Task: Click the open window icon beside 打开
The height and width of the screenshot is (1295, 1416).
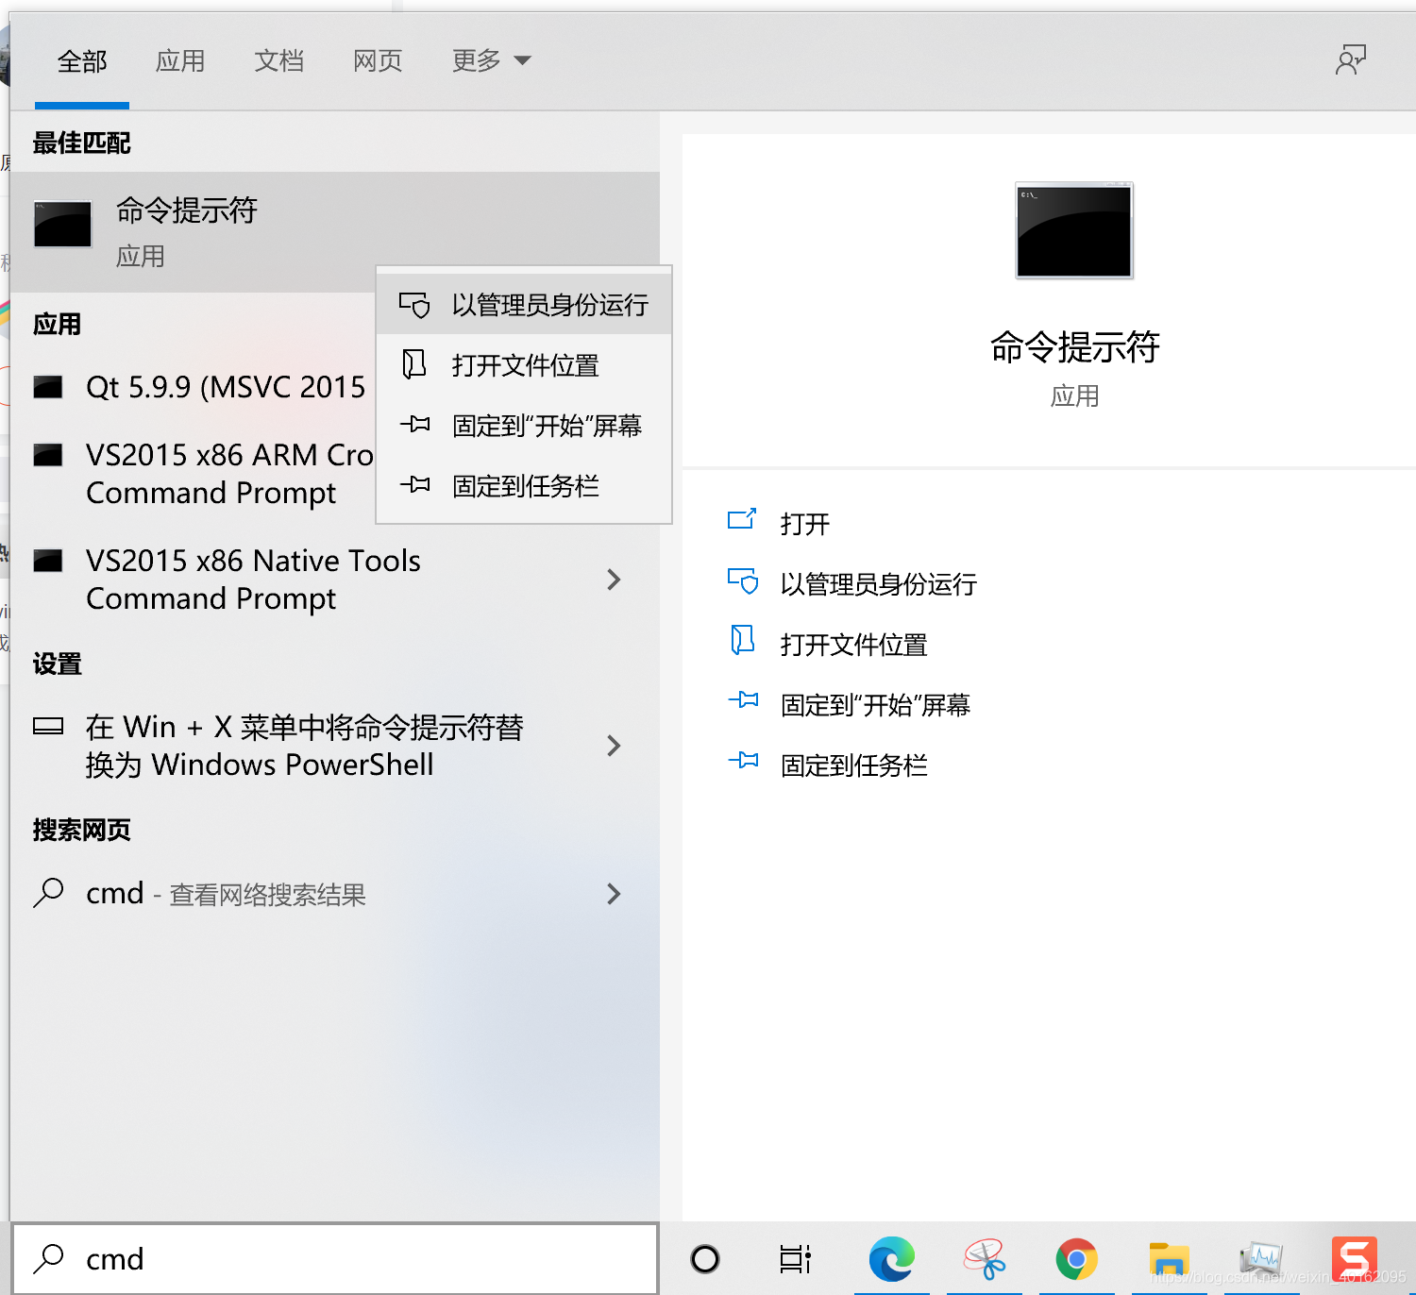Action: pyautogui.click(x=742, y=519)
